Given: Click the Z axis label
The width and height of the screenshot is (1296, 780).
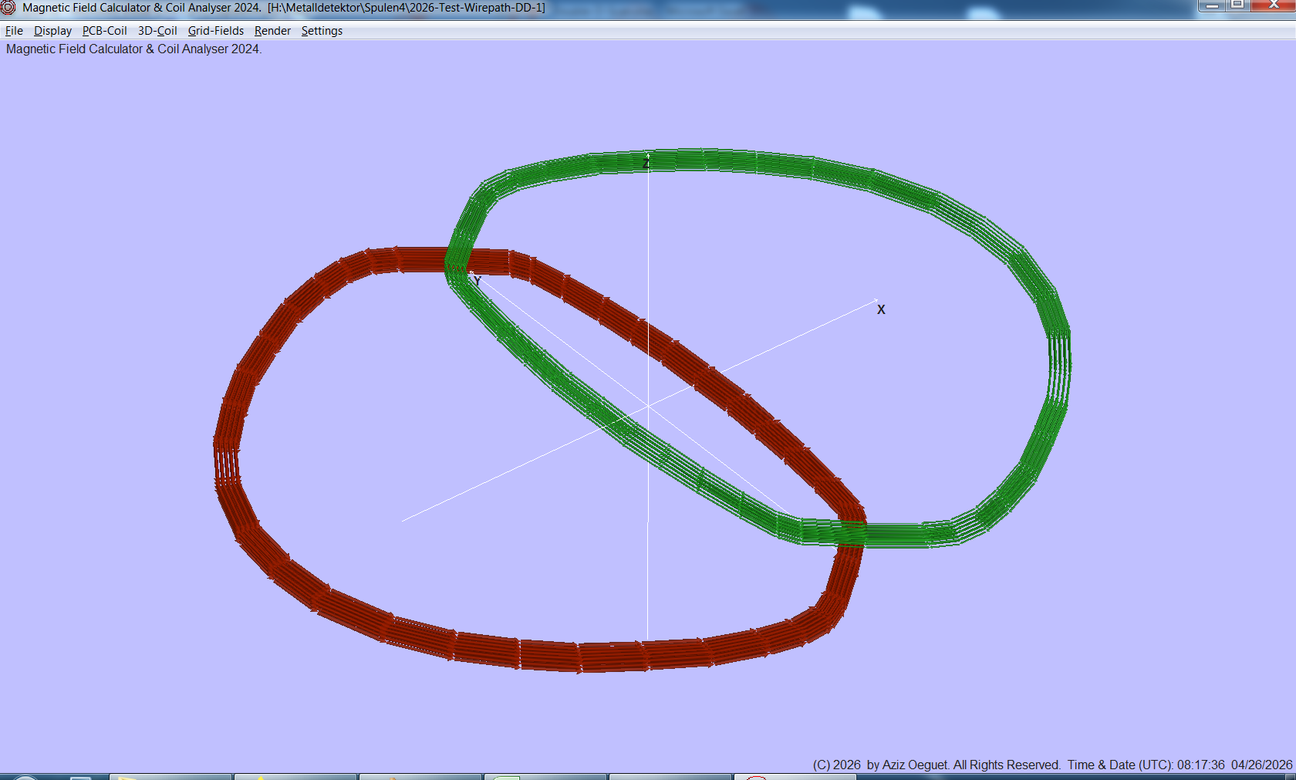Looking at the screenshot, I should 646,164.
